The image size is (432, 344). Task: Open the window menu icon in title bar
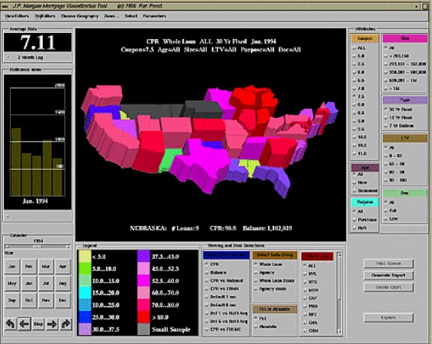coord(5,6)
